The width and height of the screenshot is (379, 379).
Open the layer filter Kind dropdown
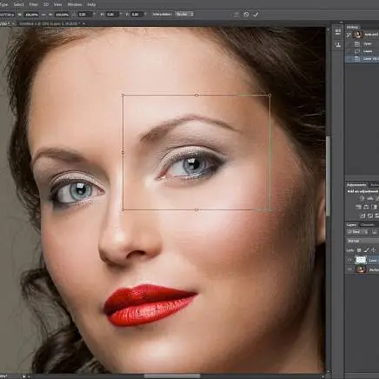point(358,232)
